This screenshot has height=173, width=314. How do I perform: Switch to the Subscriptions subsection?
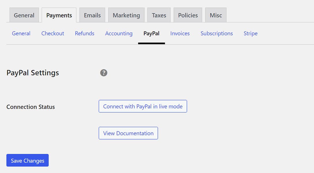coord(217,33)
